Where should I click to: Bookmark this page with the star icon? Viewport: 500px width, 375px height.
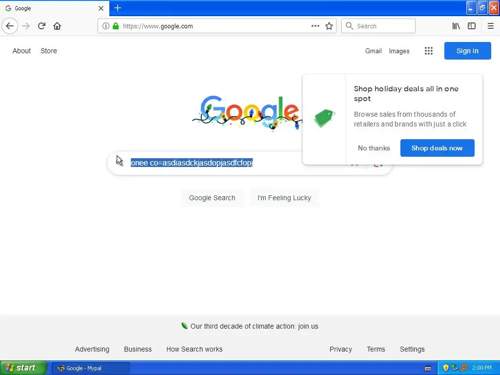pyautogui.click(x=329, y=26)
